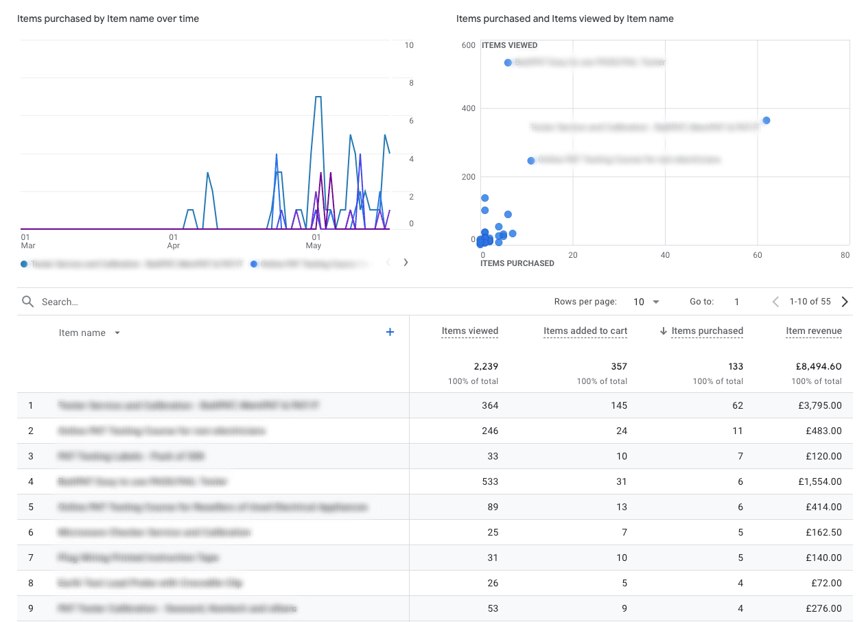The width and height of the screenshot is (866, 622).
Task: Click row 5 items viewed 89
Action: [493, 507]
